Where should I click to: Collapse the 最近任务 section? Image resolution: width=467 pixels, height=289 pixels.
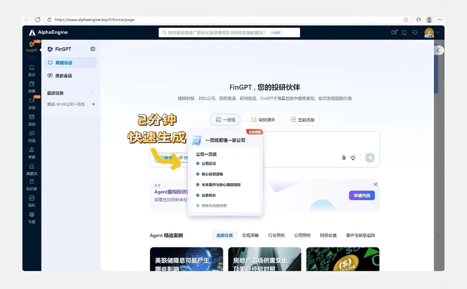click(x=91, y=92)
